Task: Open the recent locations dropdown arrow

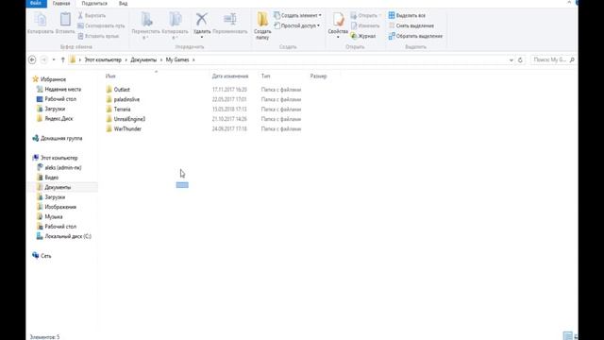Action: click(x=54, y=59)
